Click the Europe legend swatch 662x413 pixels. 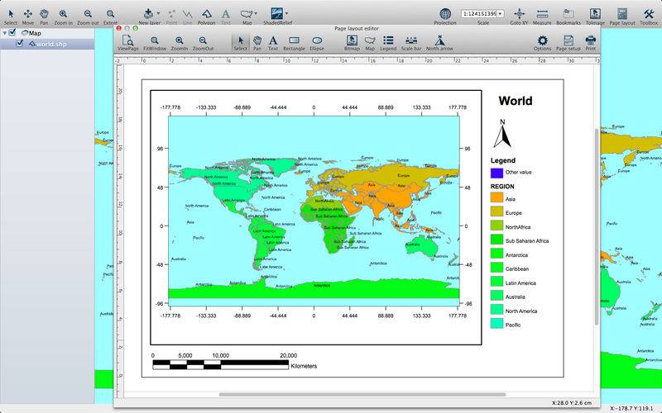click(497, 211)
